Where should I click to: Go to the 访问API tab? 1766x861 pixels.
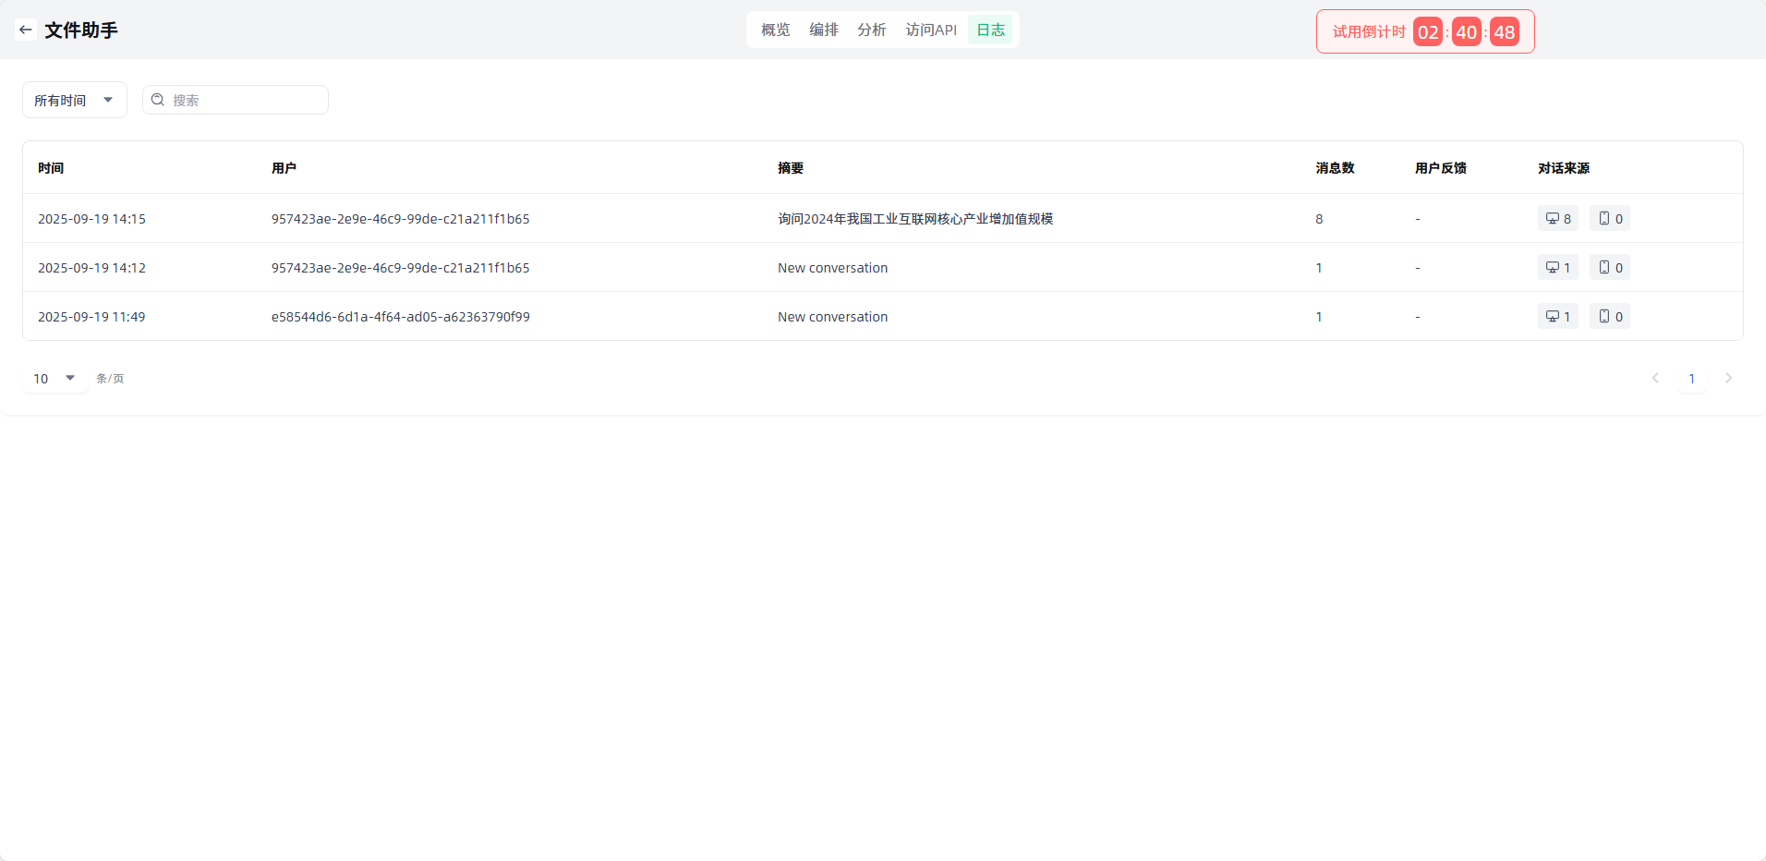[x=930, y=30]
